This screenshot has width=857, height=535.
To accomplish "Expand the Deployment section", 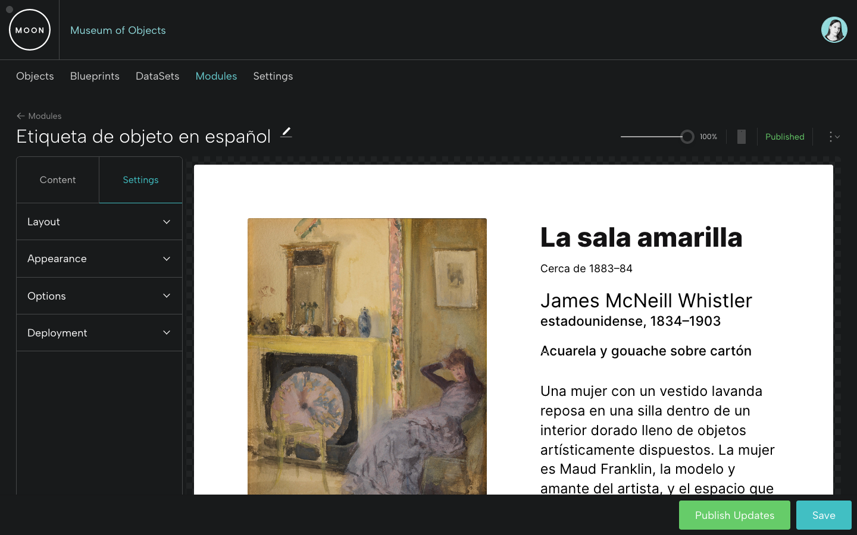I will (x=99, y=333).
